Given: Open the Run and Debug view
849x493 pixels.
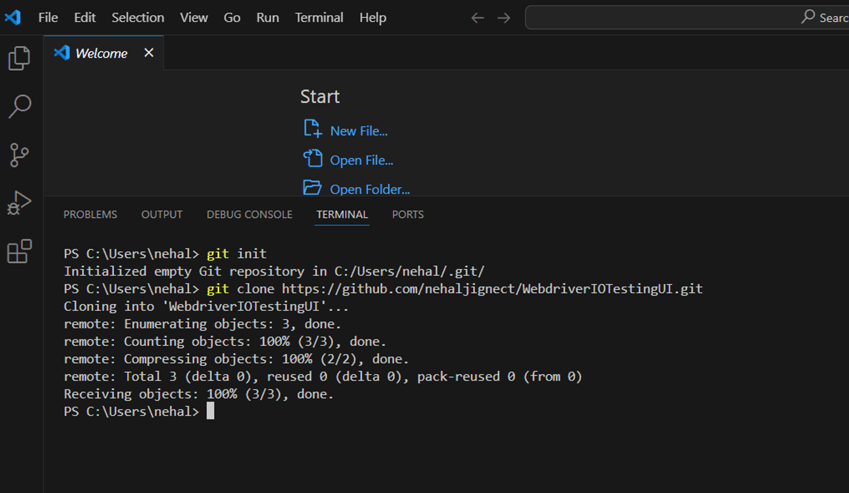Looking at the screenshot, I should point(19,203).
